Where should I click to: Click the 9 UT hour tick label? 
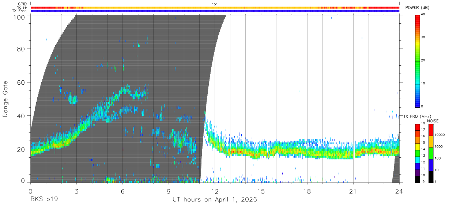(169, 191)
